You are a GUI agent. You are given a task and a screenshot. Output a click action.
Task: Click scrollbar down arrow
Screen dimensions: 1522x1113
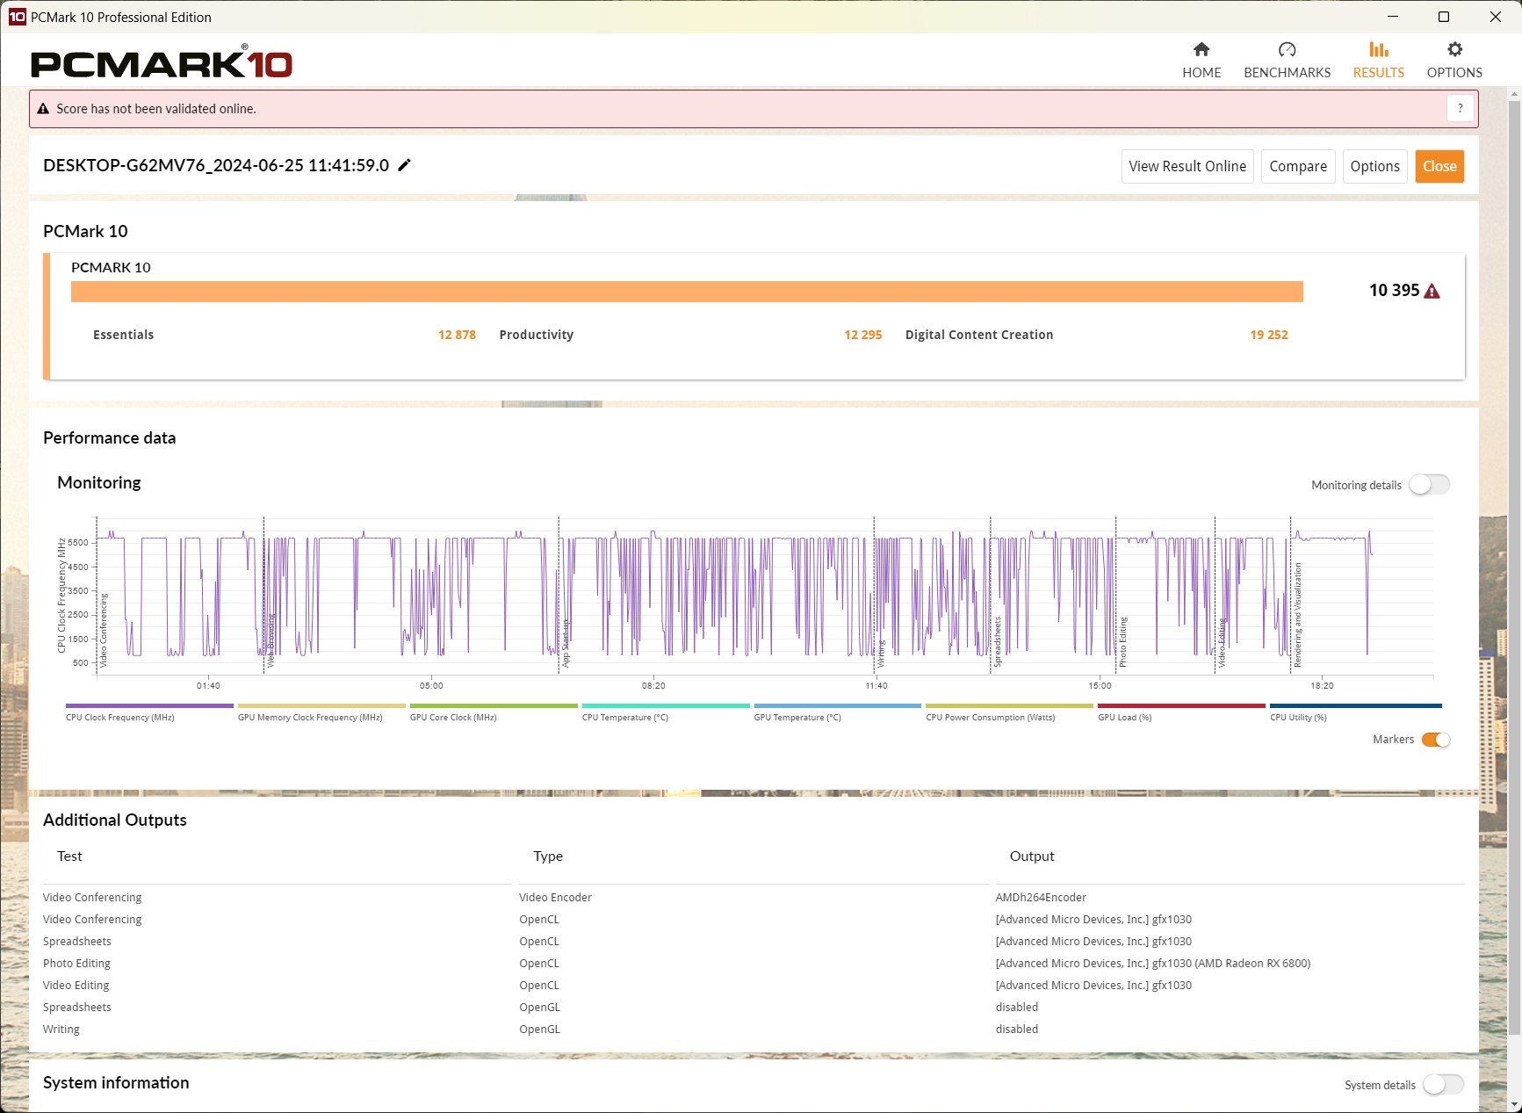(1514, 1103)
